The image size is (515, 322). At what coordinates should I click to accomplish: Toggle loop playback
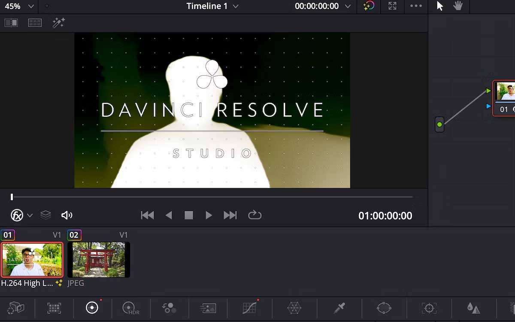point(254,215)
